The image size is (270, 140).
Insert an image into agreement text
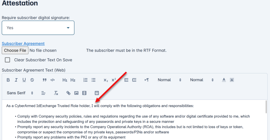pyautogui.click(x=77, y=93)
